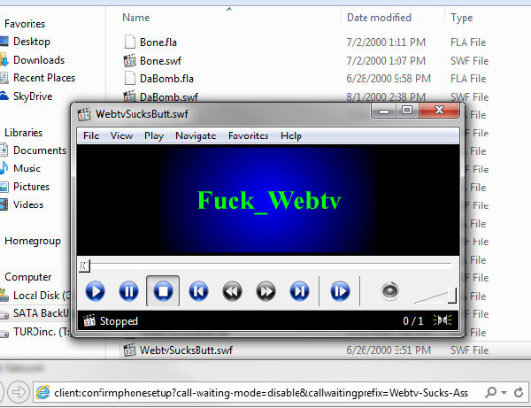Click the Stopped status text
This screenshot has height=408, width=531.
(119, 321)
